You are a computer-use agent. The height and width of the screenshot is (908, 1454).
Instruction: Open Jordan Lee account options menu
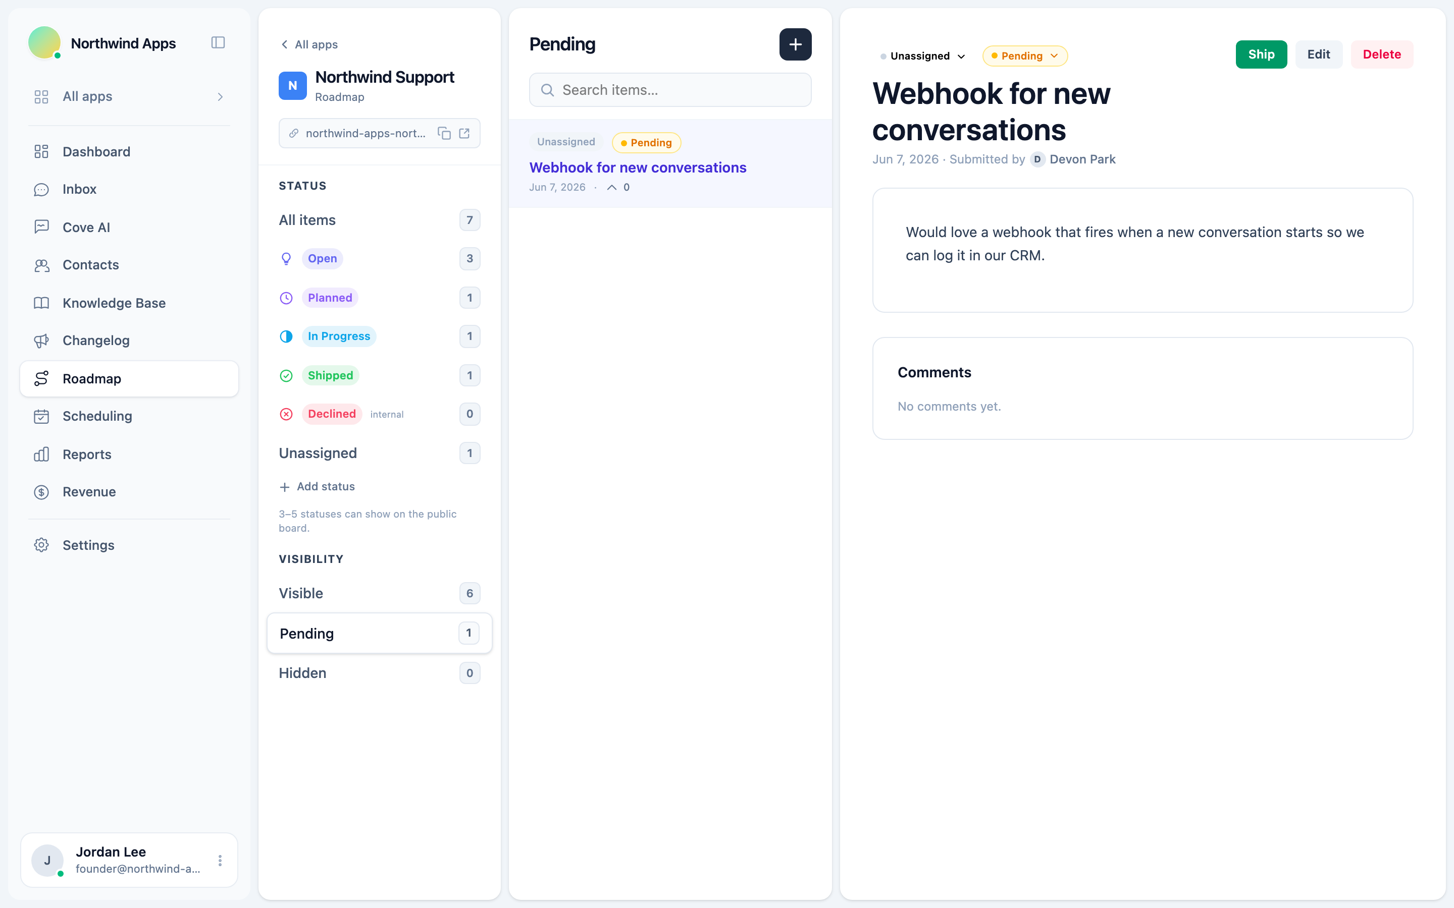(x=220, y=861)
